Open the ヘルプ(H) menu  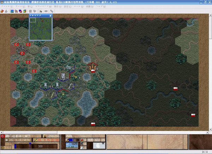tap(101, 6)
